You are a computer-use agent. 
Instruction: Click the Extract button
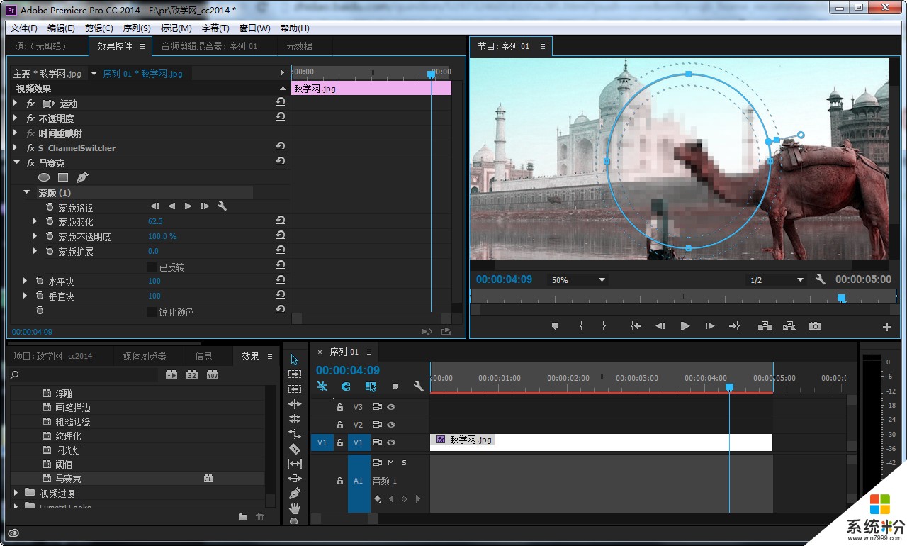click(789, 326)
